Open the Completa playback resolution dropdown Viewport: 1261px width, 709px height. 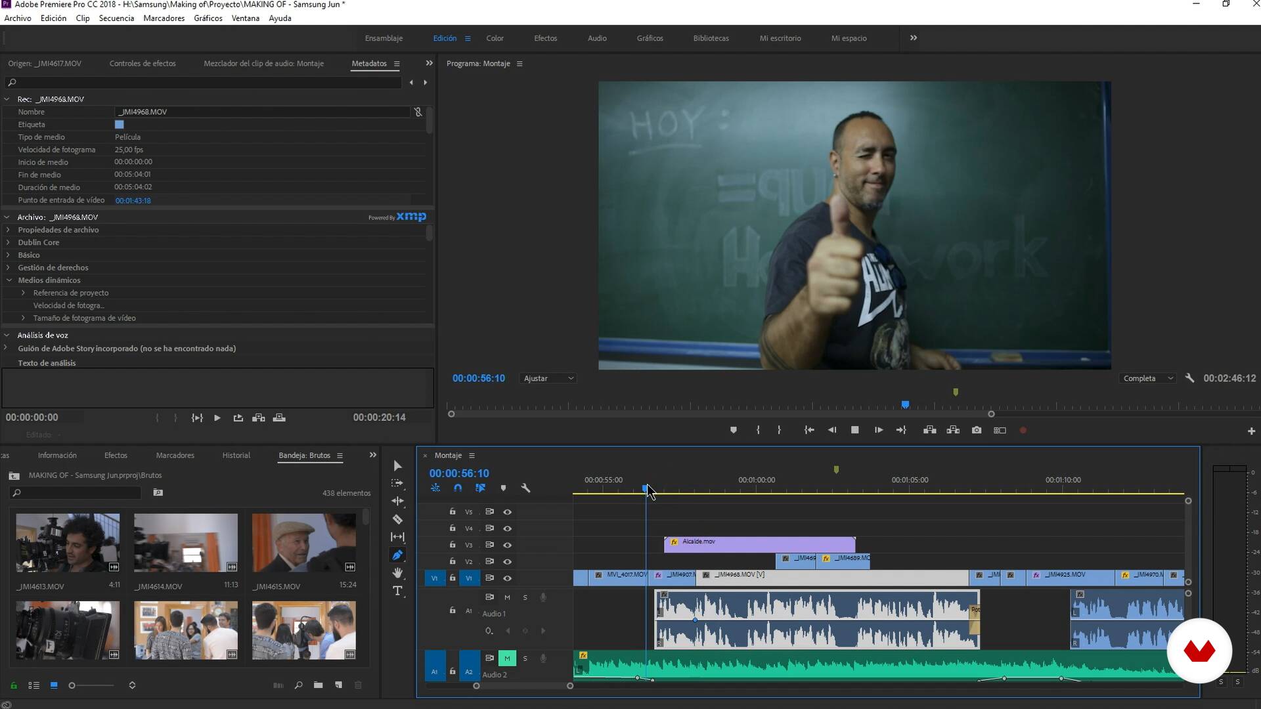(x=1148, y=378)
